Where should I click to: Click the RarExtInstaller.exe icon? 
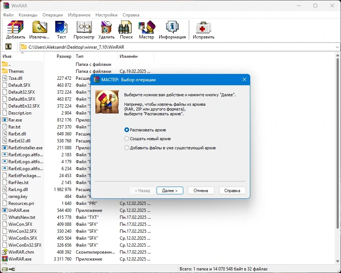(4, 148)
